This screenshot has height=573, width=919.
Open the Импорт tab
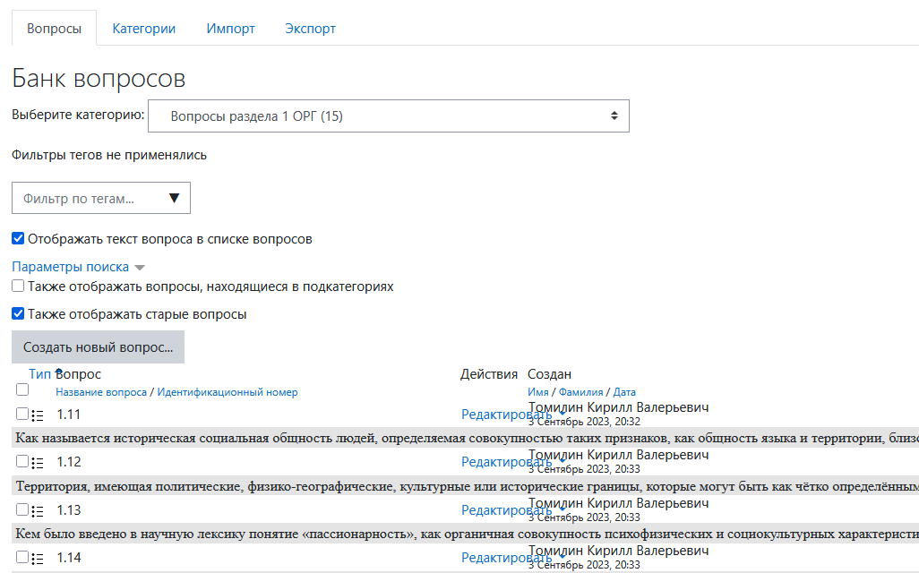click(230, 28)
